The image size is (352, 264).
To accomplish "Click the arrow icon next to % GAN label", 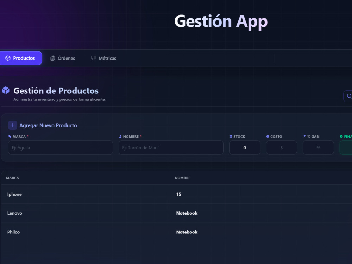I will point(304,136).
